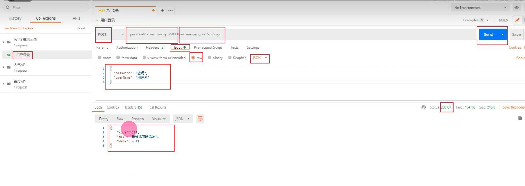The height and width of the screenshot is (186, 525).
Task: Choose the GraphQL body radio button
Action: tap(230, 58)
